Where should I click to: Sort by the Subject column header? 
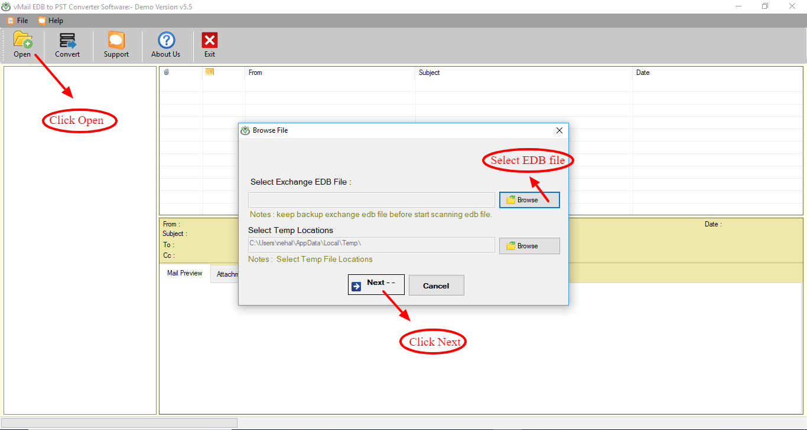(429, 73)
